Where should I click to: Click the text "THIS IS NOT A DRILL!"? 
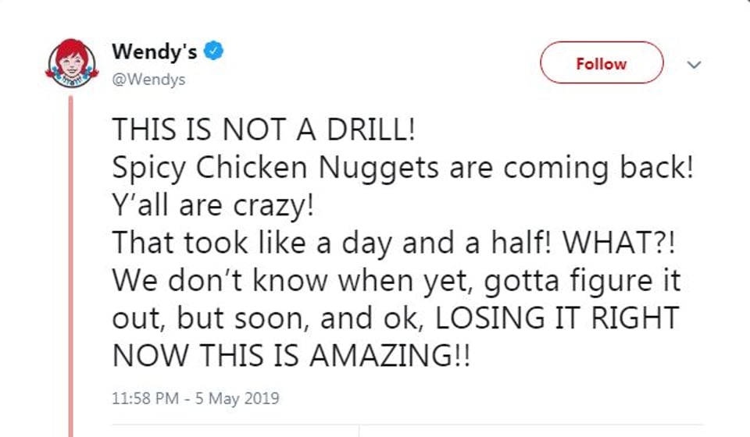click(264, 130)
